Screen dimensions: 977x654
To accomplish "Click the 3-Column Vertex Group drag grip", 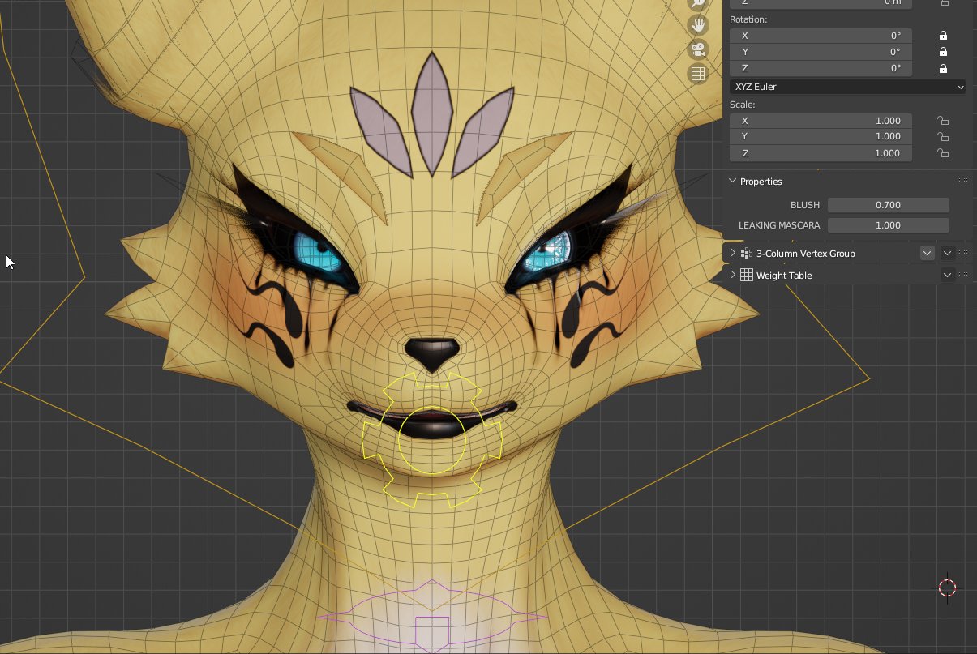I will 963,253.
